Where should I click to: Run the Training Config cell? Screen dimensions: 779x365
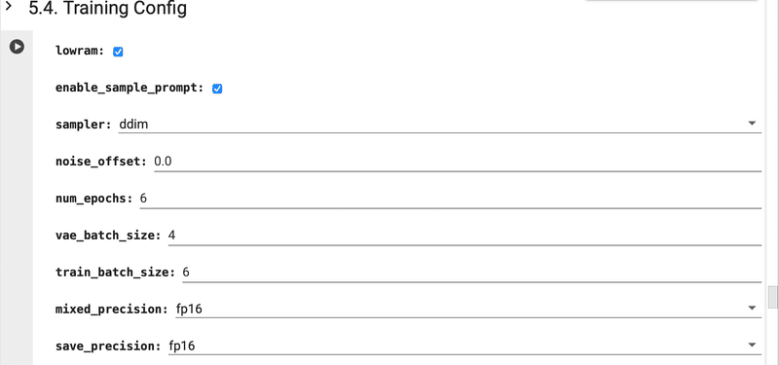pyautogui.click(x=17, y=47)
